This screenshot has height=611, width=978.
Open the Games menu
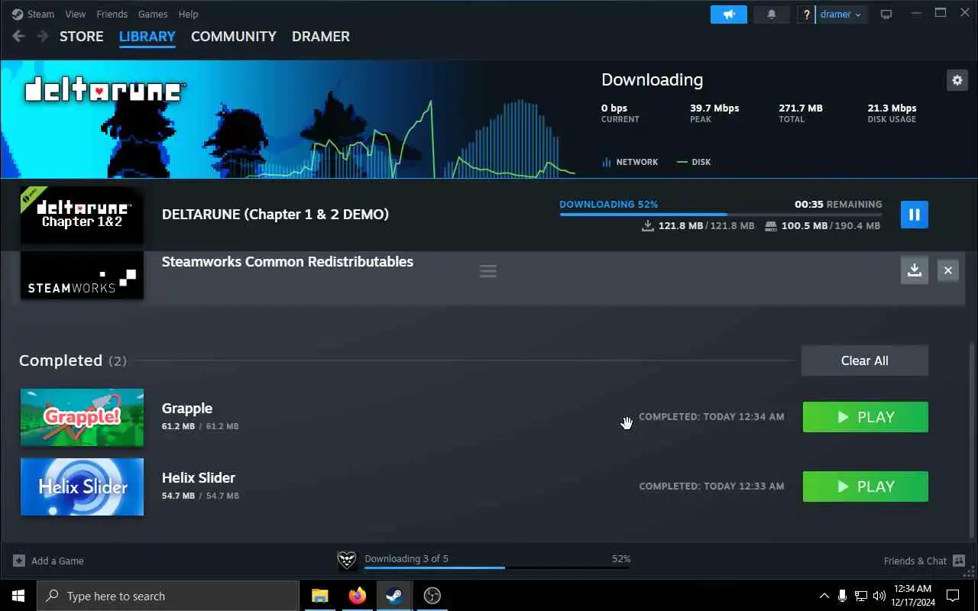pos(153,14)
